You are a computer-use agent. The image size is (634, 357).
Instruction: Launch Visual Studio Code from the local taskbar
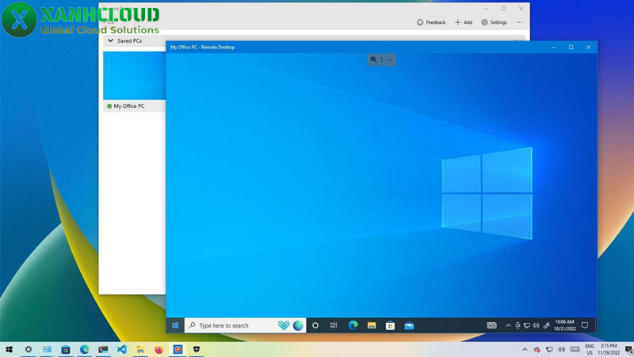tap(122, 349)
